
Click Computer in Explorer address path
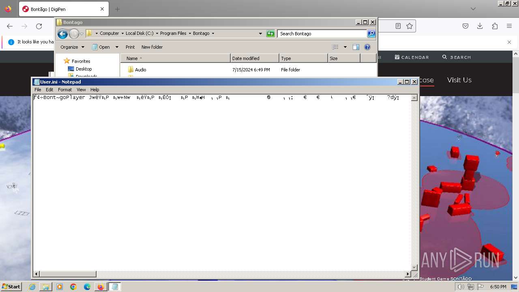[x=109, y=33]
